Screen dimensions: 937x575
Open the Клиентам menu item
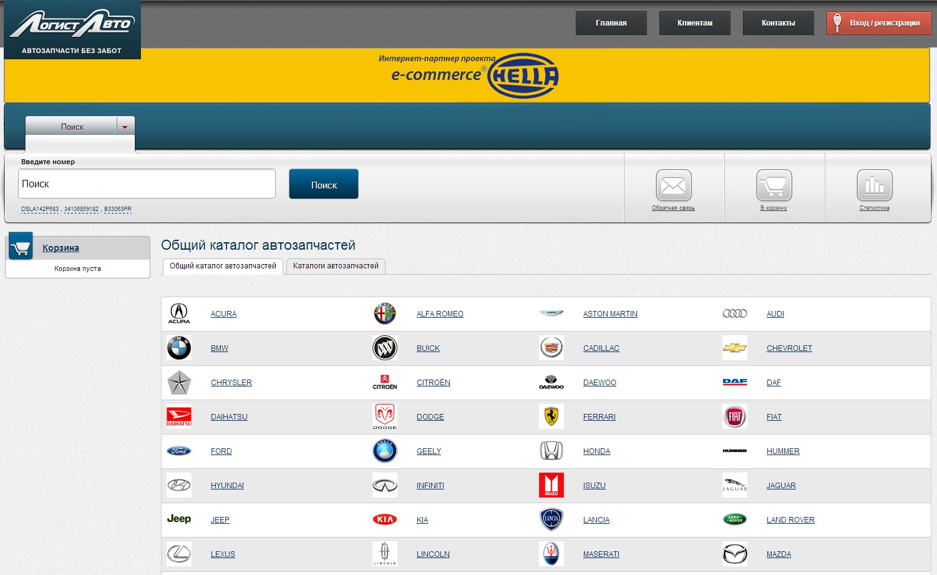tap(695, 23)
